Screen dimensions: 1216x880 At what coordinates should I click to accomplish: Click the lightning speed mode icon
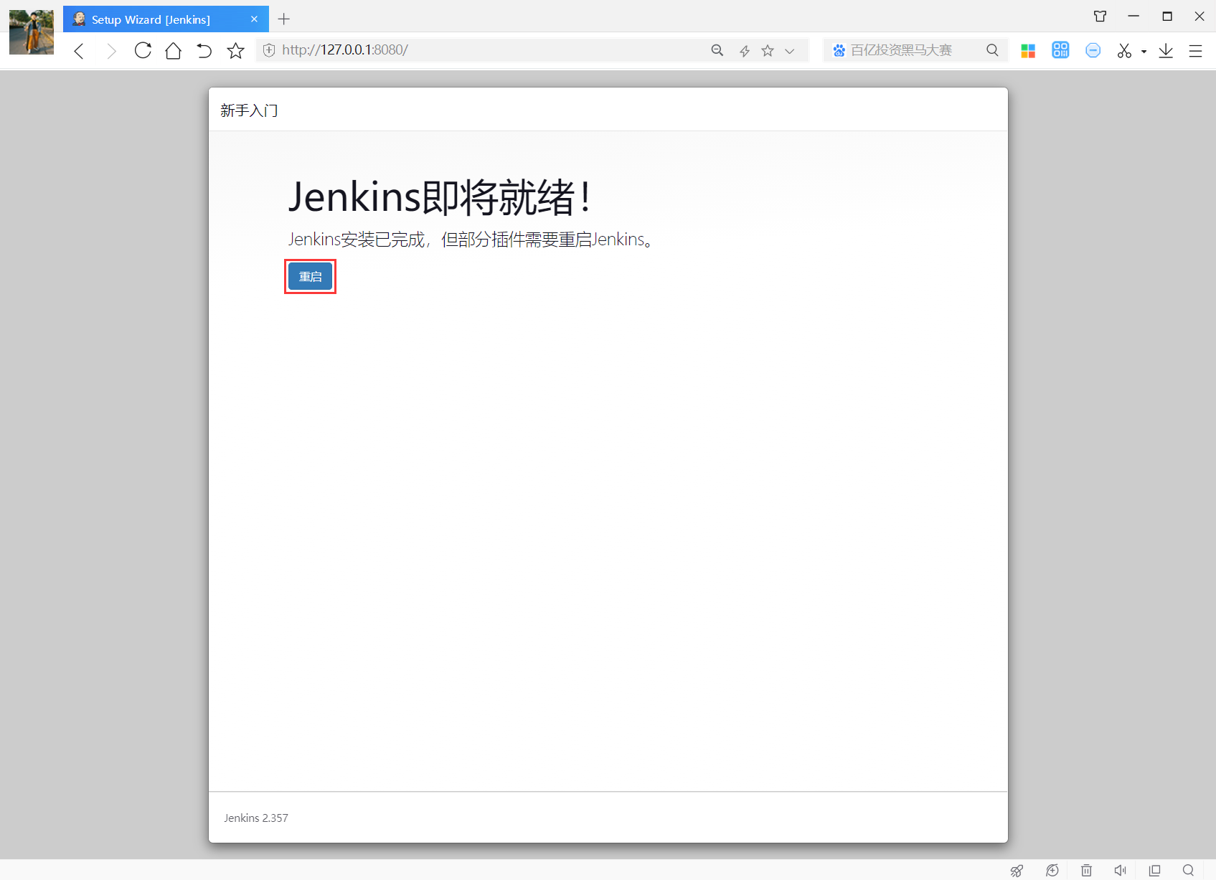744,51
